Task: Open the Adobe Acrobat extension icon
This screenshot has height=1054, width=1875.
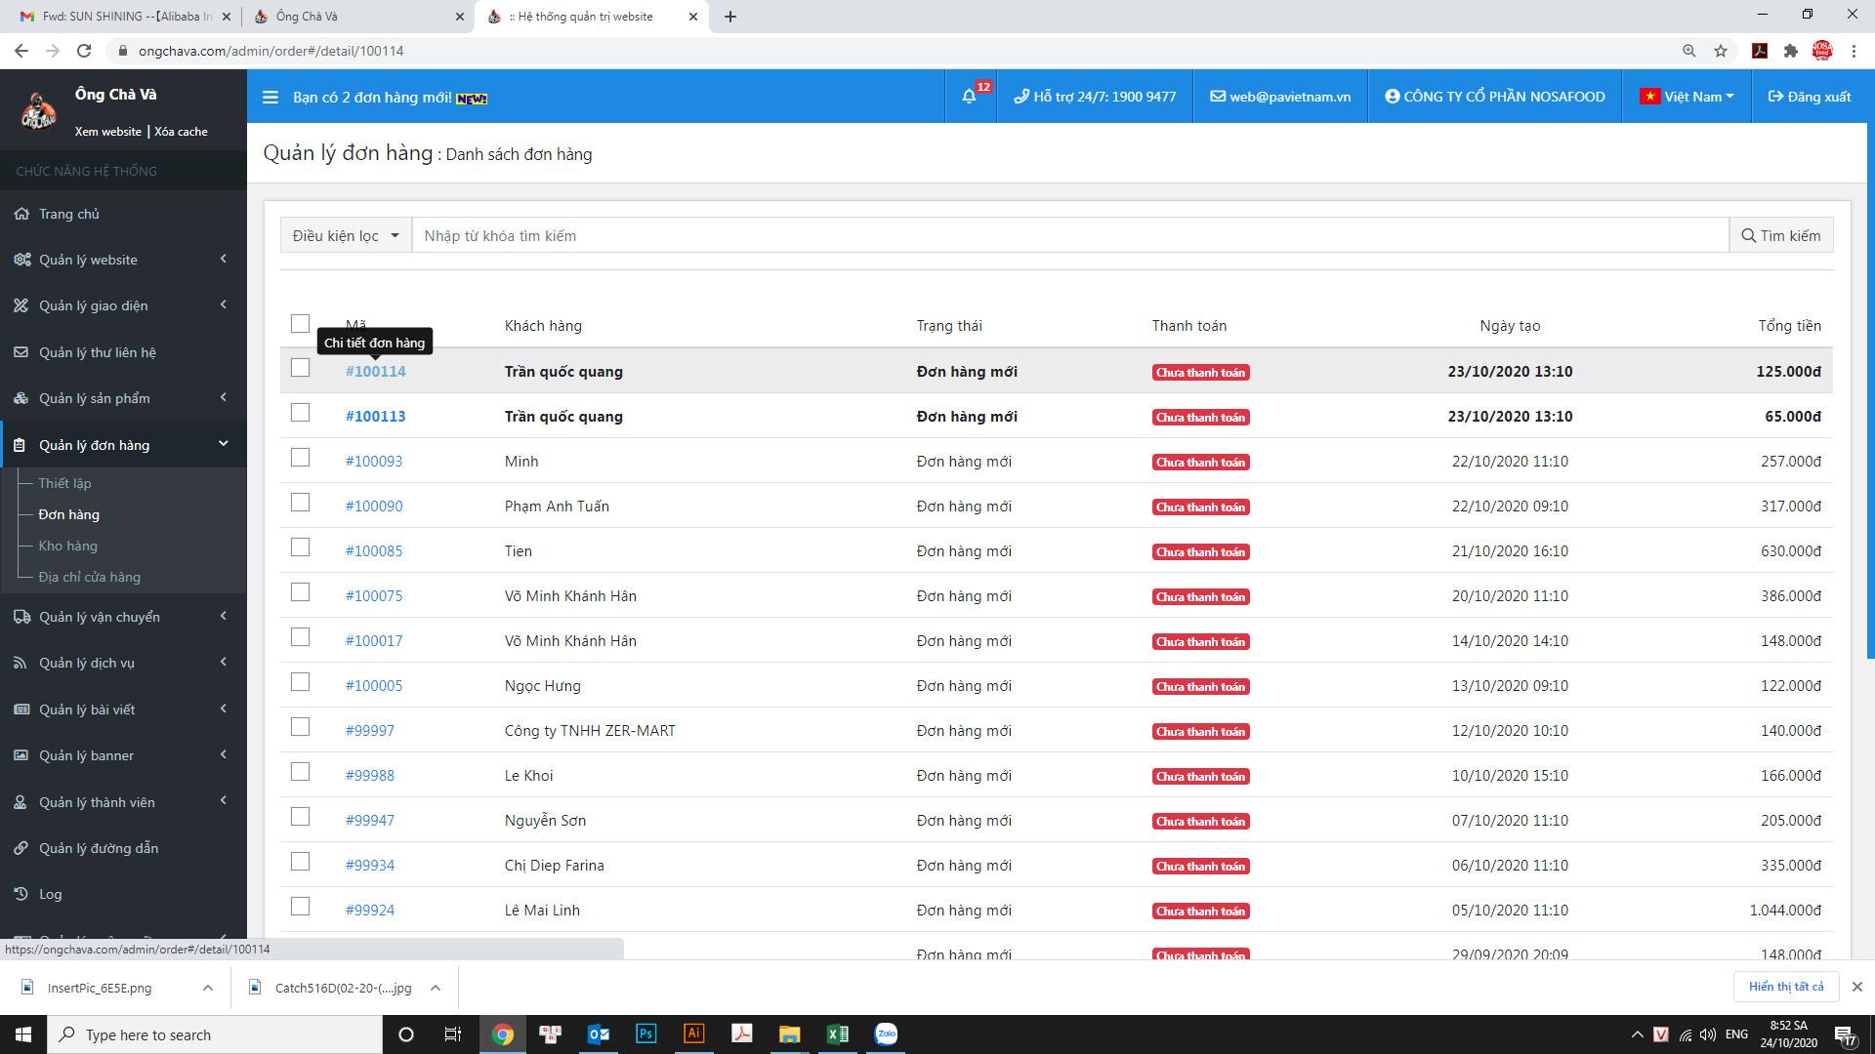Action: pyautogui.click(x=1759, y=51)
